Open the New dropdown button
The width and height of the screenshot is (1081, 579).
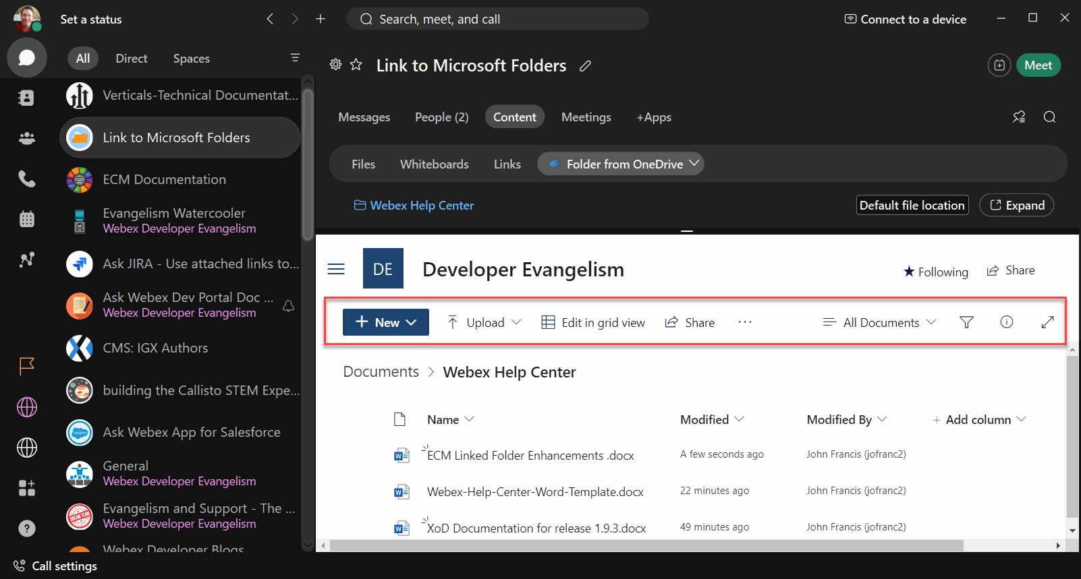[386, 322]
